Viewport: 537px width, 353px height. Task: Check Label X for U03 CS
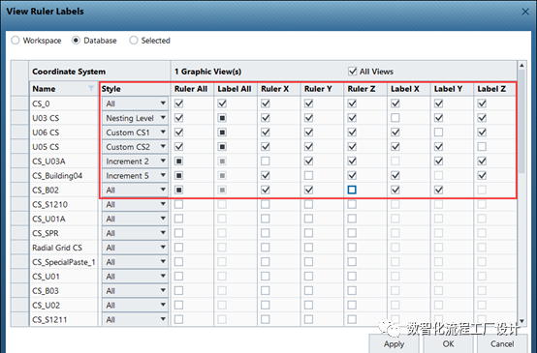tap(395, 118)
